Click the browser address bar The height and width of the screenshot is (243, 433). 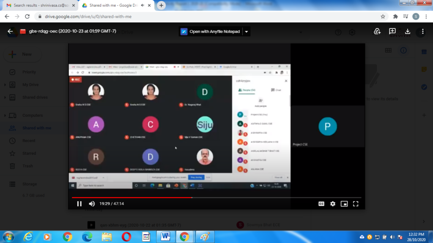203,16
